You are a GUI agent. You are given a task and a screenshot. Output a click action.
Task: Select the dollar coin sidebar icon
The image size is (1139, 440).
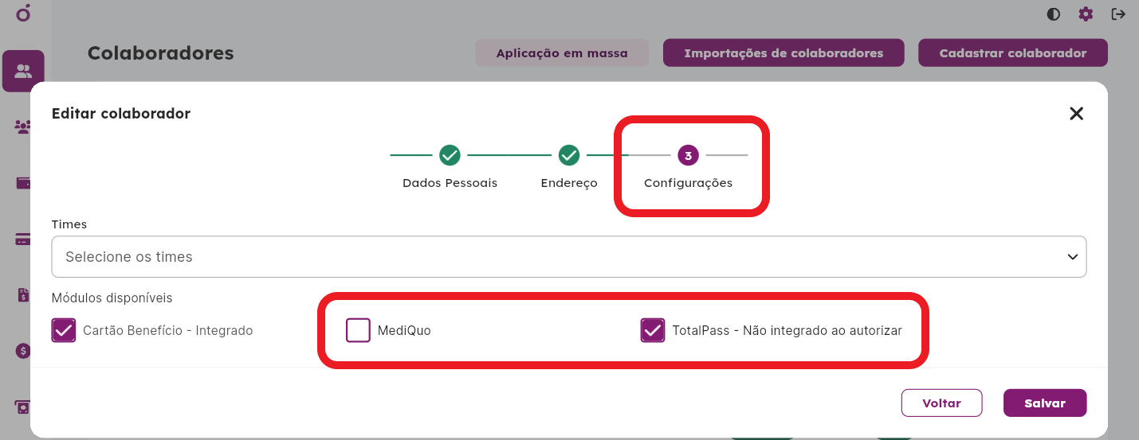(x=23, y=351)
